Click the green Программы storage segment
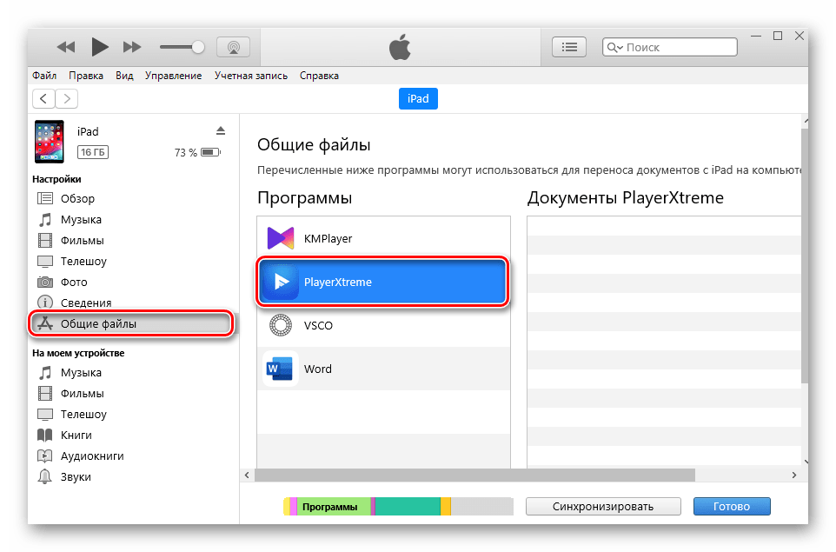The image size is (836, 552). tap(334, 507)
